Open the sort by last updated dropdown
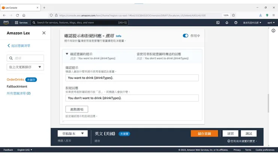278x156 pixels. click(25, 67)
